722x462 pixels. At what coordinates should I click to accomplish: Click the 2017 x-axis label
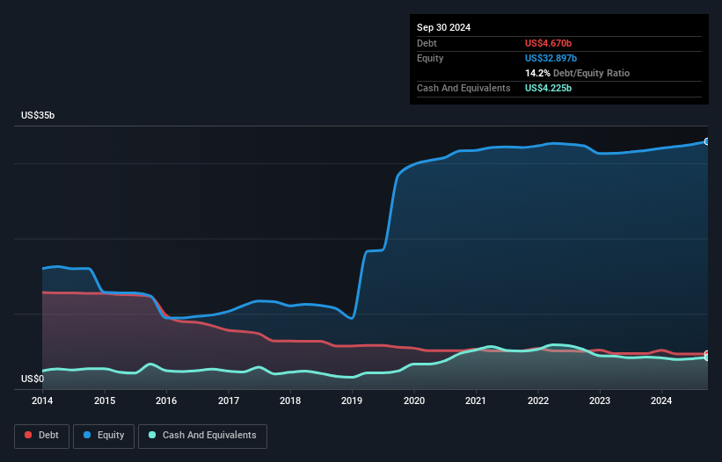point(229,401)
